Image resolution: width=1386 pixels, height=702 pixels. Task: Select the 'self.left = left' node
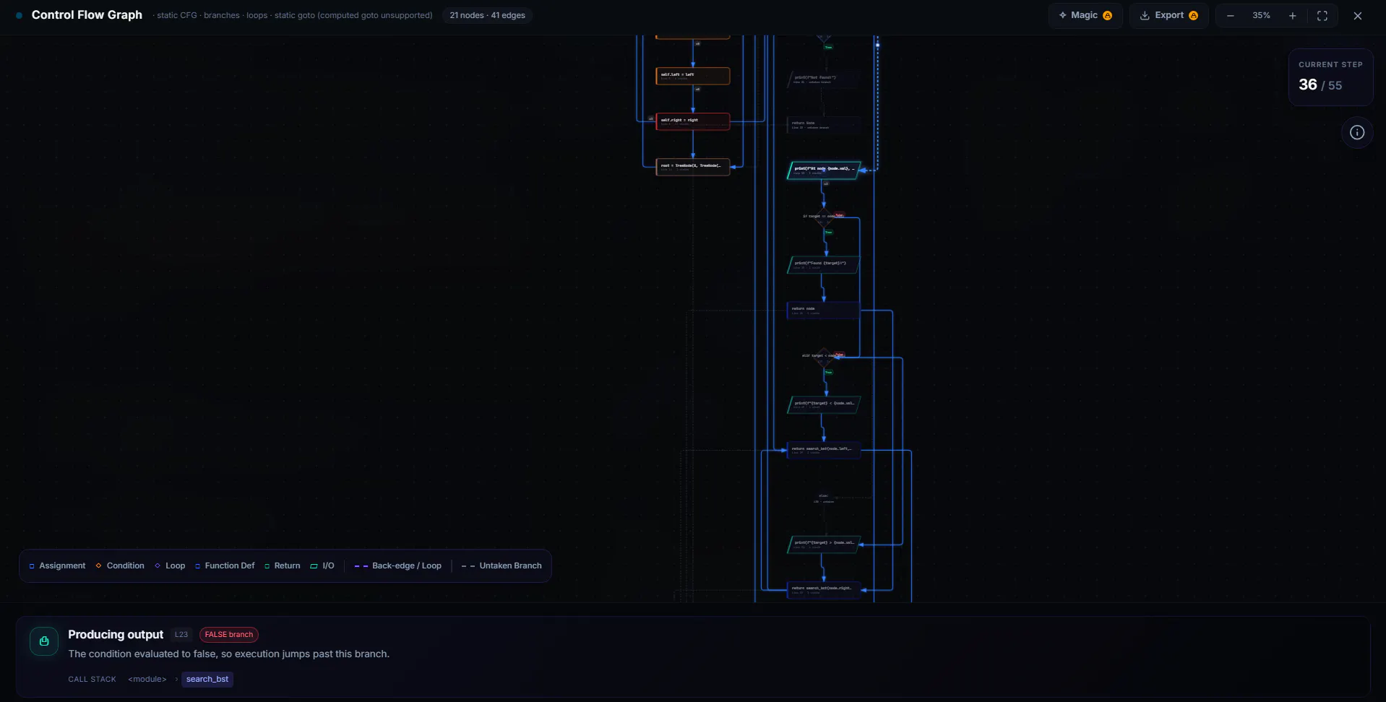tap(692, 76)
